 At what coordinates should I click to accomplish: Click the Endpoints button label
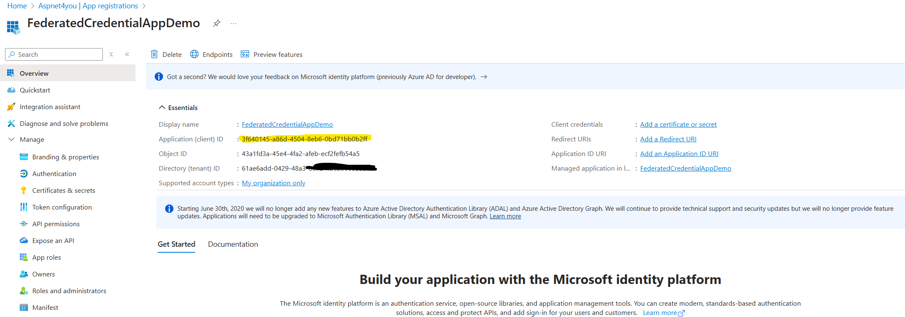tap(217, 54)
